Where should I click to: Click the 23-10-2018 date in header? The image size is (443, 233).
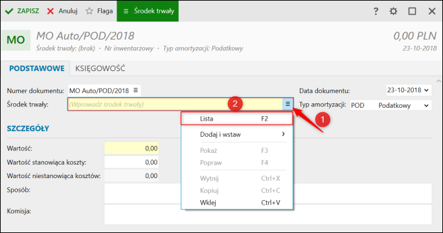coord(420,48)
